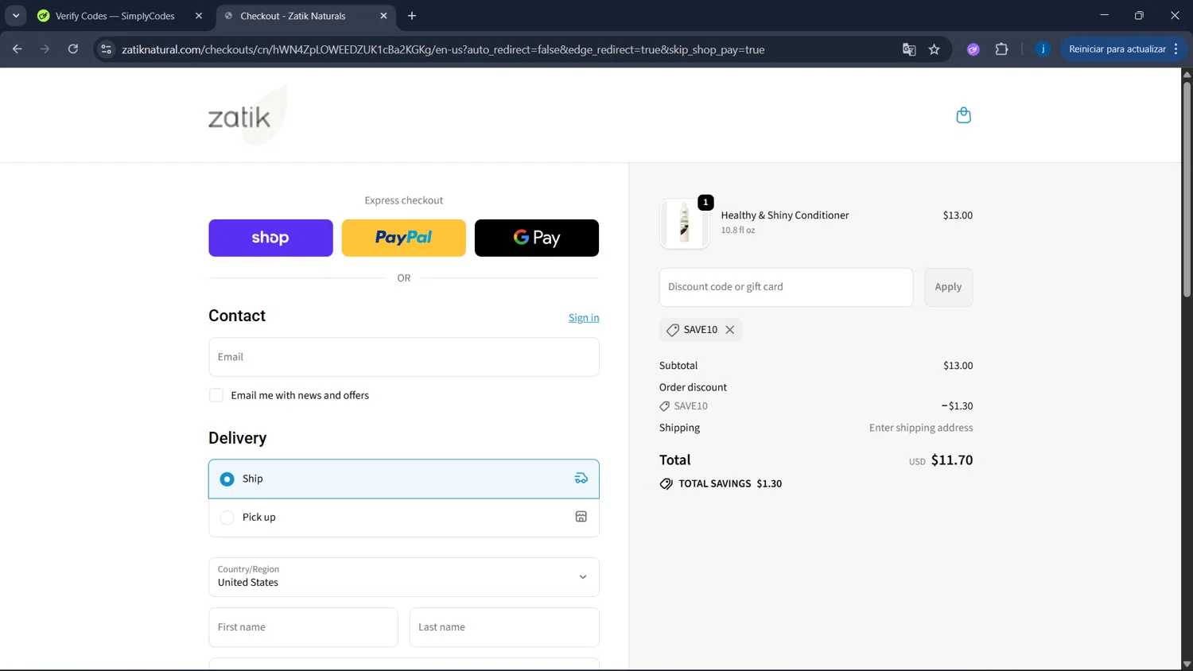The width and height of the screenshot is (1193, 671).
Task: Focus the Last name field
Action: pyautogui.click(x=504, y=627)
